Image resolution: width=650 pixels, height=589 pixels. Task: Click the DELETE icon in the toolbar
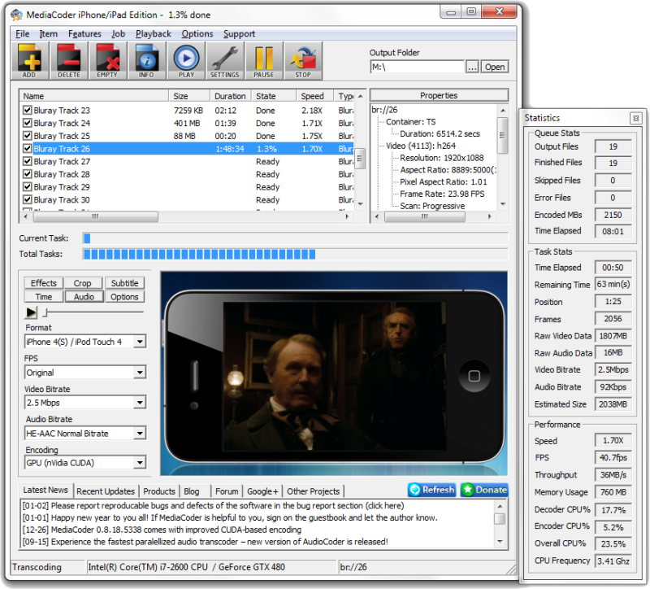click(68, 60)
